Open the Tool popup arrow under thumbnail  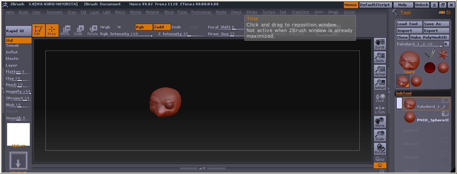point(409,72)
